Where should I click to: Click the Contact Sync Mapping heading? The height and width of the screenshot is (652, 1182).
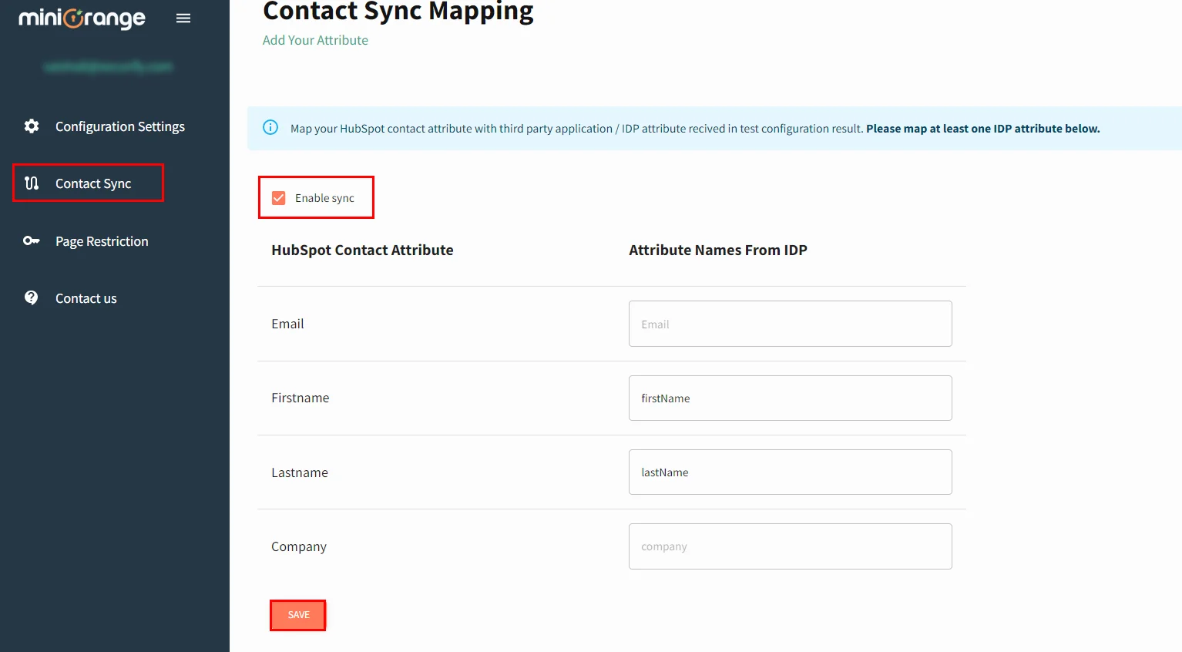point(398,11)
